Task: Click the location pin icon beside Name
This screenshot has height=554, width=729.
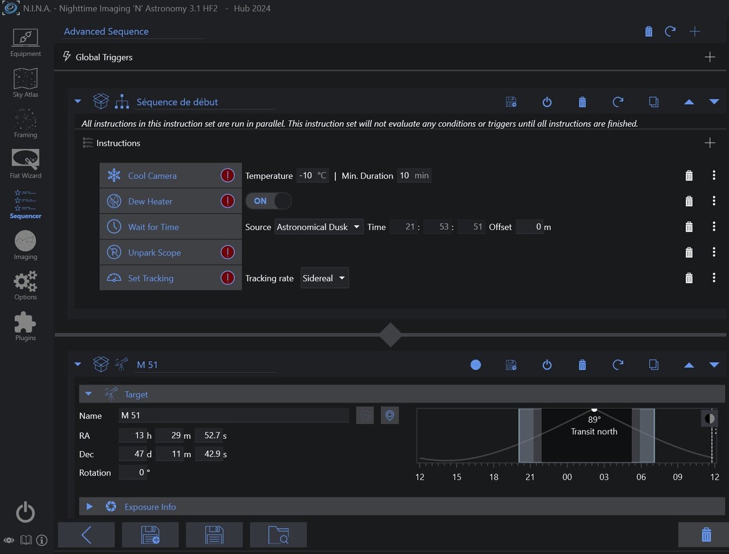Action: click(390, 416)
